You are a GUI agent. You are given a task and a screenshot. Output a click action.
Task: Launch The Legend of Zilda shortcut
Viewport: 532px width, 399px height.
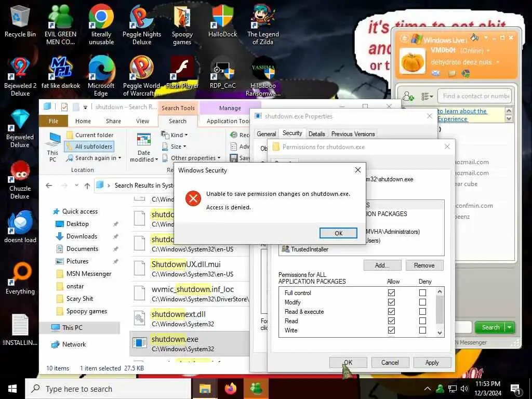point(263,24)
